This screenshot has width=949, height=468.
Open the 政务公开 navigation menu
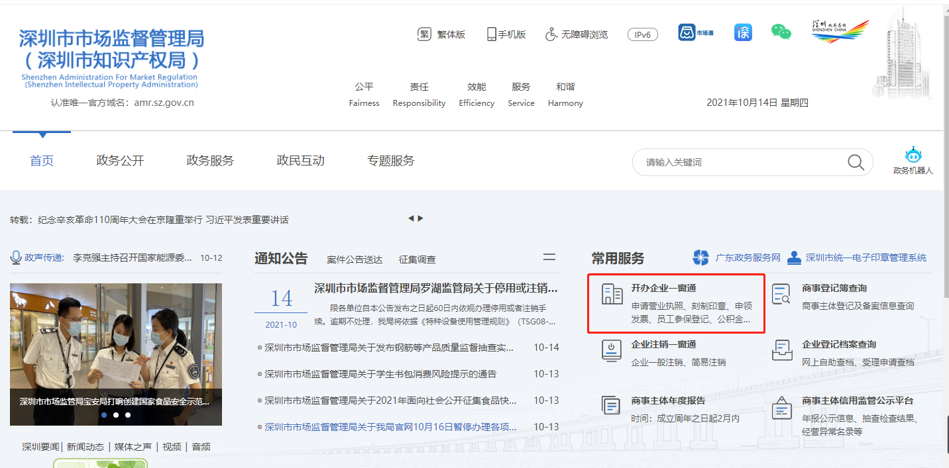(120, 160)
